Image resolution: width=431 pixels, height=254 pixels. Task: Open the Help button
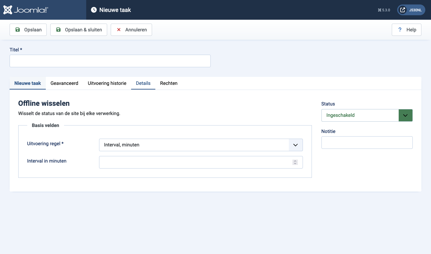[x=406, y=30]
